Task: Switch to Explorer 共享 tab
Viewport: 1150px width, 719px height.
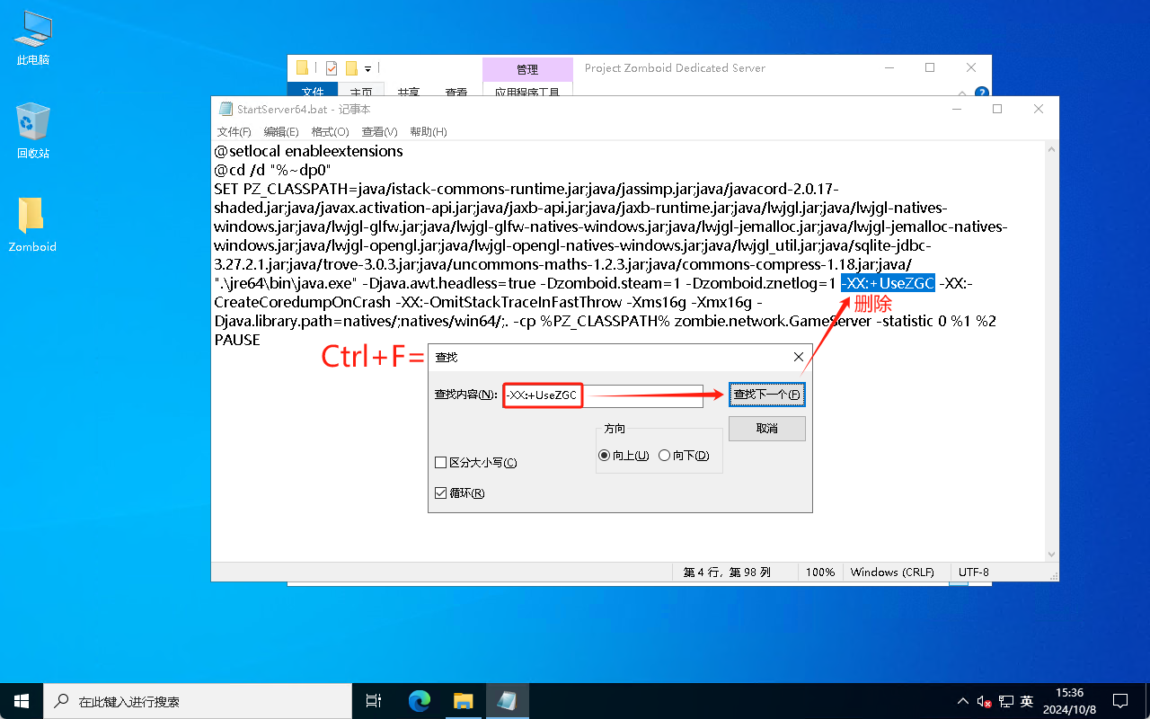Action: (x=409, y=92)
